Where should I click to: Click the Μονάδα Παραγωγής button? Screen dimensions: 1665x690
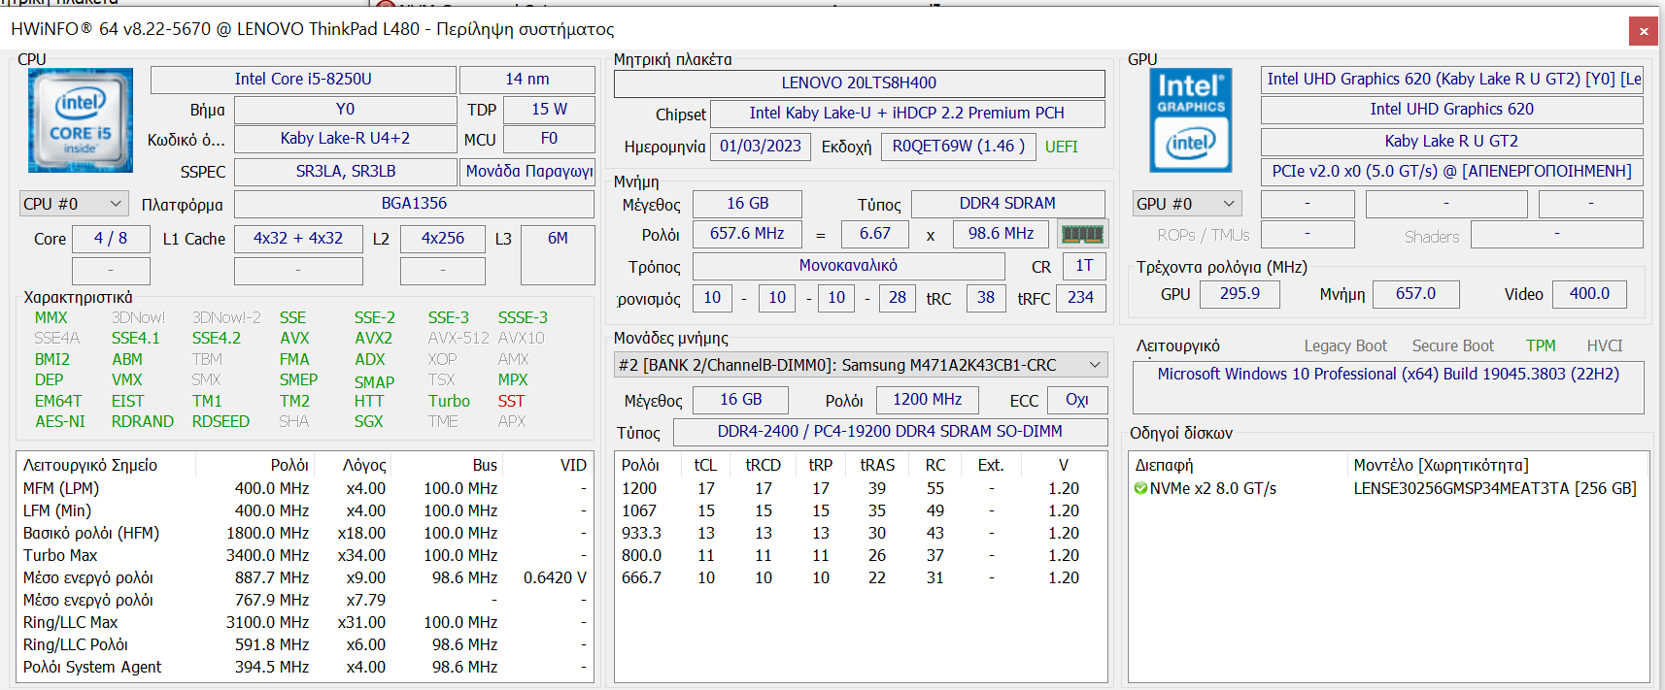point(527,172)
